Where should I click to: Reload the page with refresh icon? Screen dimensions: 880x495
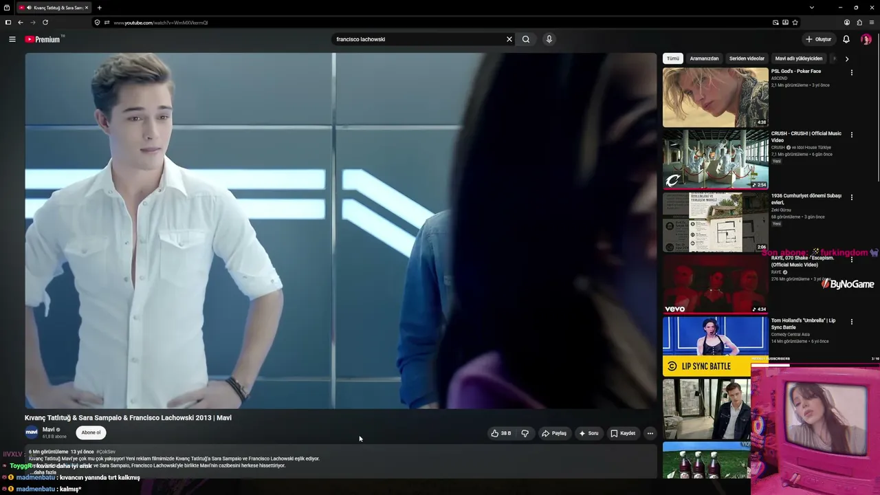pyautogui.click(x=45, y=23)
